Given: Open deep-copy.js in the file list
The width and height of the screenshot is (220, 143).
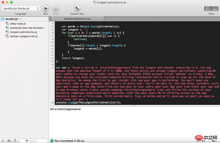Looking at the screenshot, I should coord(18,24).
